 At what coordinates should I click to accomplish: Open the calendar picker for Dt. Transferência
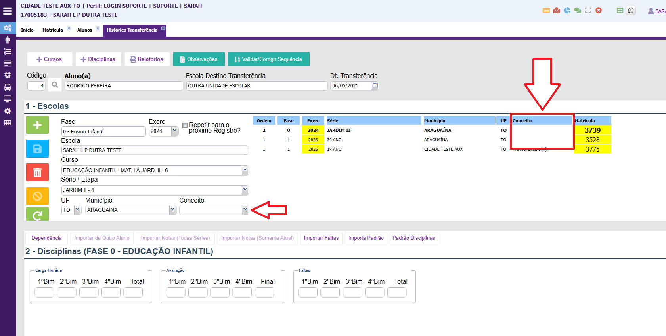375,85
